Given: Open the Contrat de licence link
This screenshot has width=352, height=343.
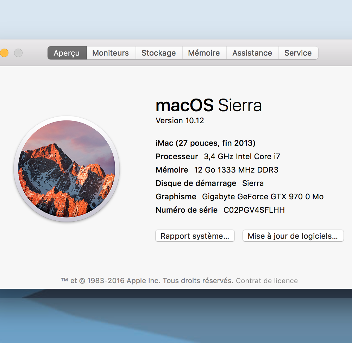Looking at the screenshot, I should 267,281.
